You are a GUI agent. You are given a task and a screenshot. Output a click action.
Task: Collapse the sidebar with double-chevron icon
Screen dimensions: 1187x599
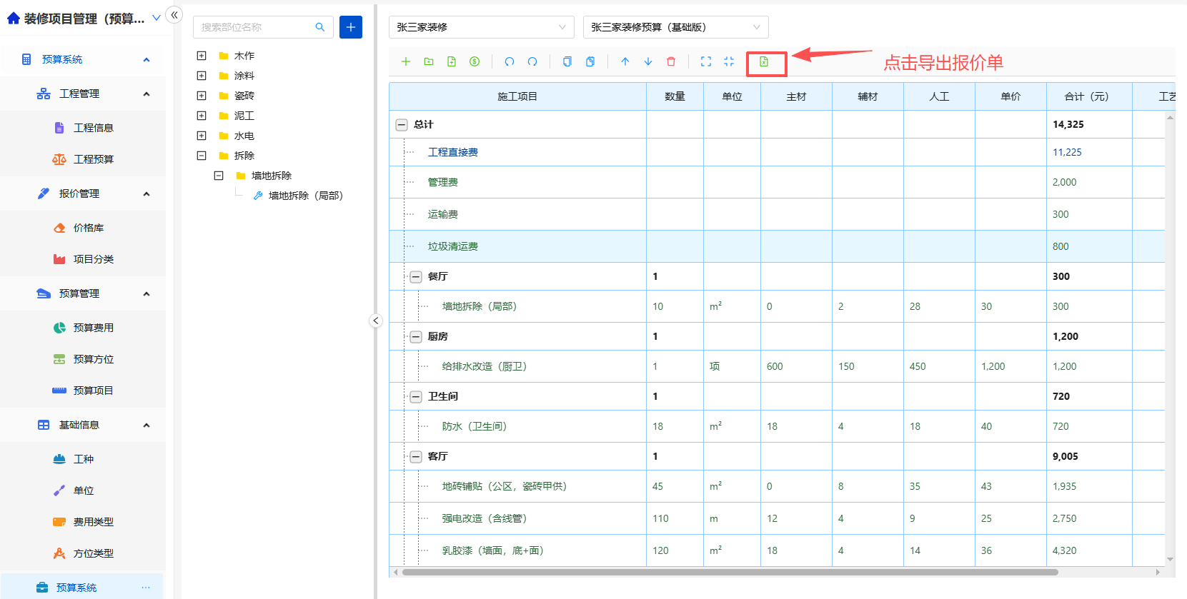pos(174,14)
